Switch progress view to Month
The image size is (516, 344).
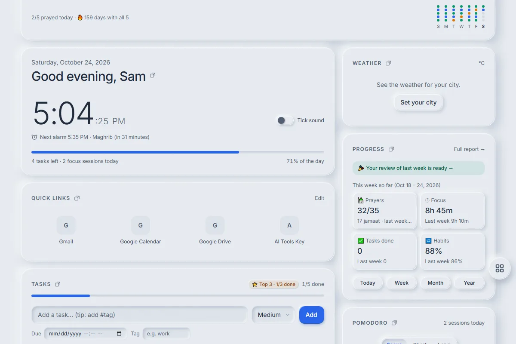click(436, 283)
